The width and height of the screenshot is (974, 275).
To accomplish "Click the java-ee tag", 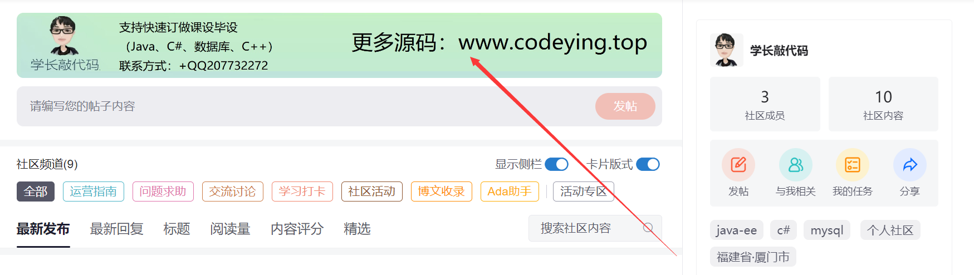I will [736, 230].
